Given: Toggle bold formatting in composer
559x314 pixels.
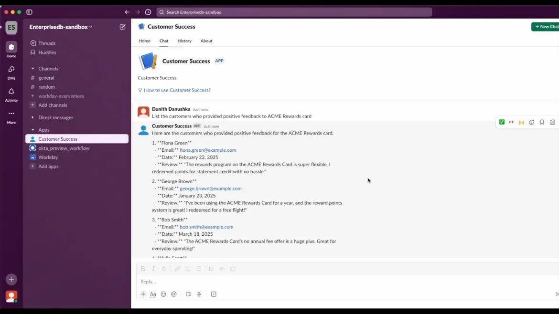Looking at the screenshot, I should pyautogui.click(x=143, y=269).
